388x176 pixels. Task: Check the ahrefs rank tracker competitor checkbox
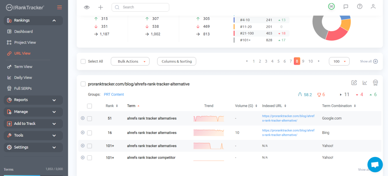tap(89, 158)
